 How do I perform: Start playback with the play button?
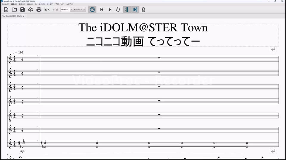tap(110, 9)
